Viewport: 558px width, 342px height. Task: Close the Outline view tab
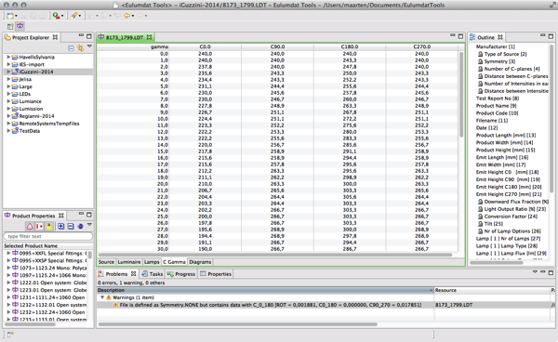pos(500,37)
